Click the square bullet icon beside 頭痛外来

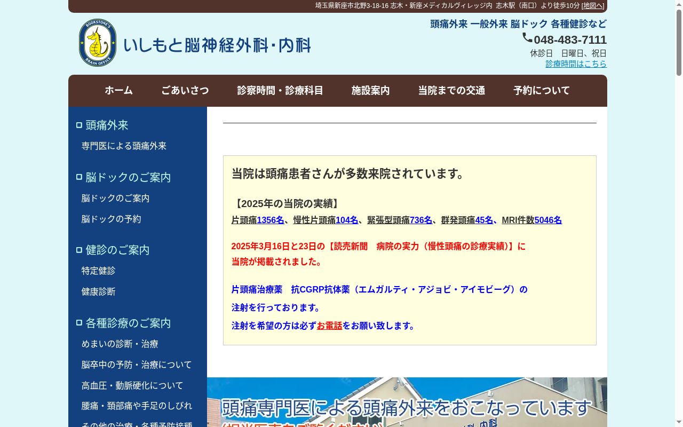(x=79, y=125)
